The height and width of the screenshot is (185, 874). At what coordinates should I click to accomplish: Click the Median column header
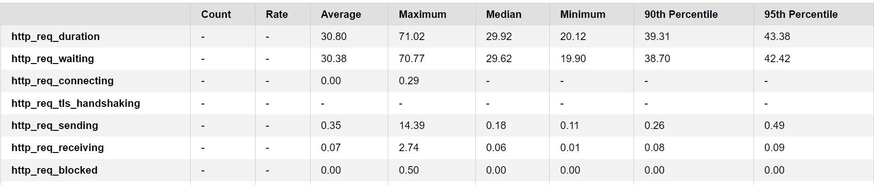tap(504, 15)
